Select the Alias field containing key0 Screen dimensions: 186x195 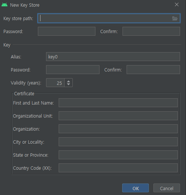coord(113,57)
